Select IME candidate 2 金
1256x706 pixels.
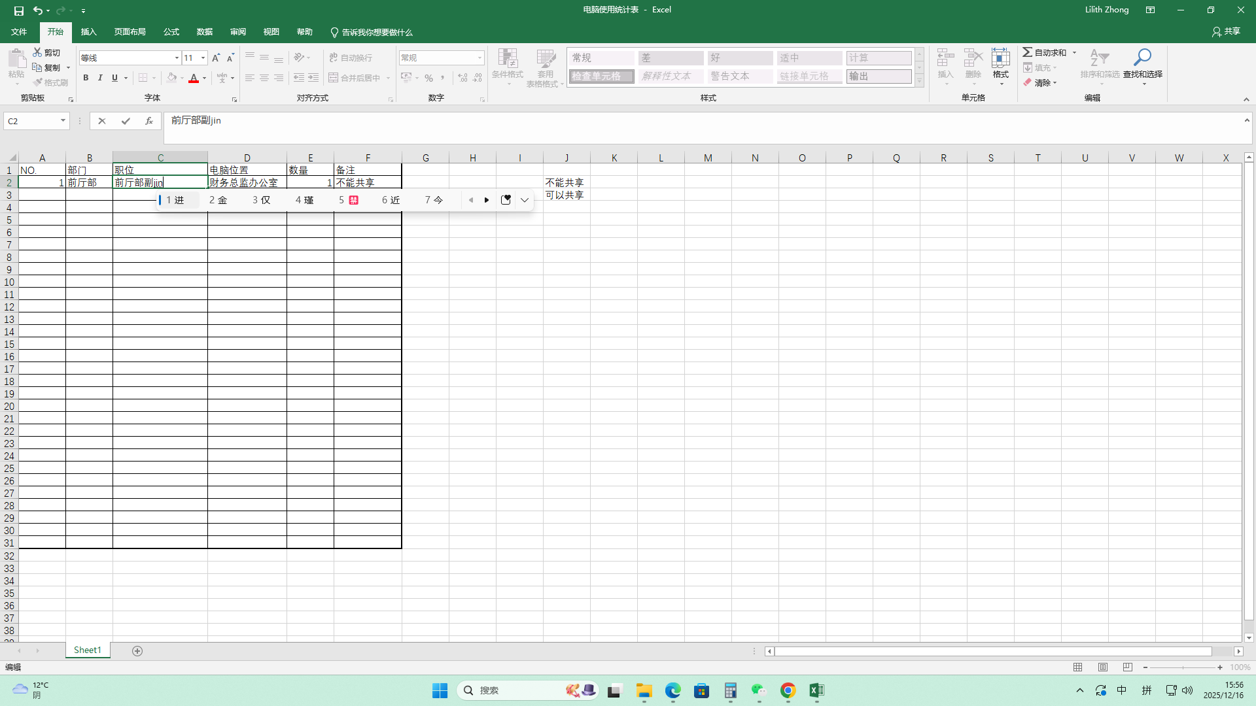click(x=218, y=200)
